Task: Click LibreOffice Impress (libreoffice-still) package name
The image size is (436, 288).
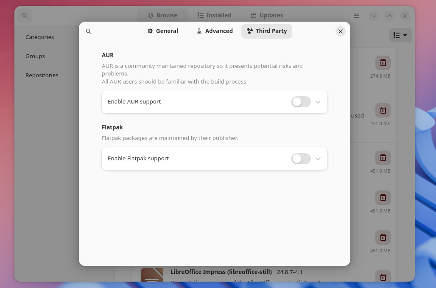Action: coord(221,272)
